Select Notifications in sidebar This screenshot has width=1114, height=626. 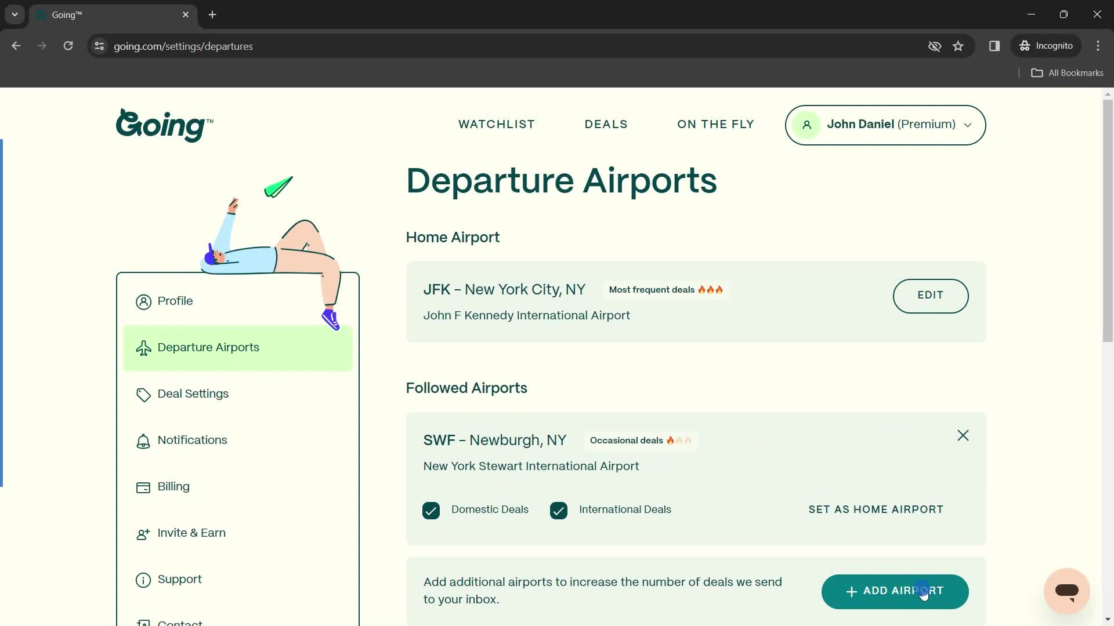coord(237,441)
